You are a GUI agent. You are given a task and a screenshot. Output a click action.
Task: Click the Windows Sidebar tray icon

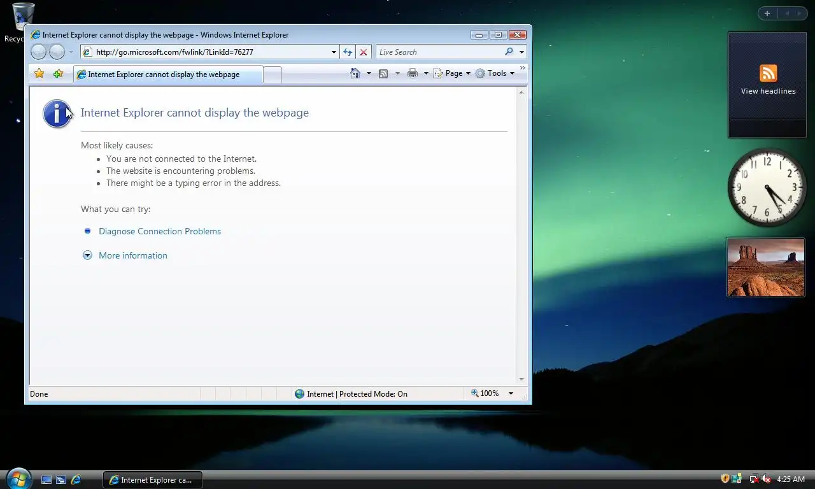[x=737, y=479]
